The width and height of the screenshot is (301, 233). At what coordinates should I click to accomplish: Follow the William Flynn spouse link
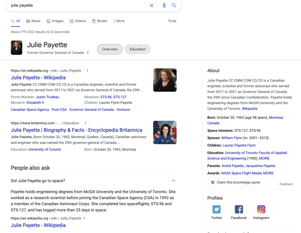pos(232,138)
